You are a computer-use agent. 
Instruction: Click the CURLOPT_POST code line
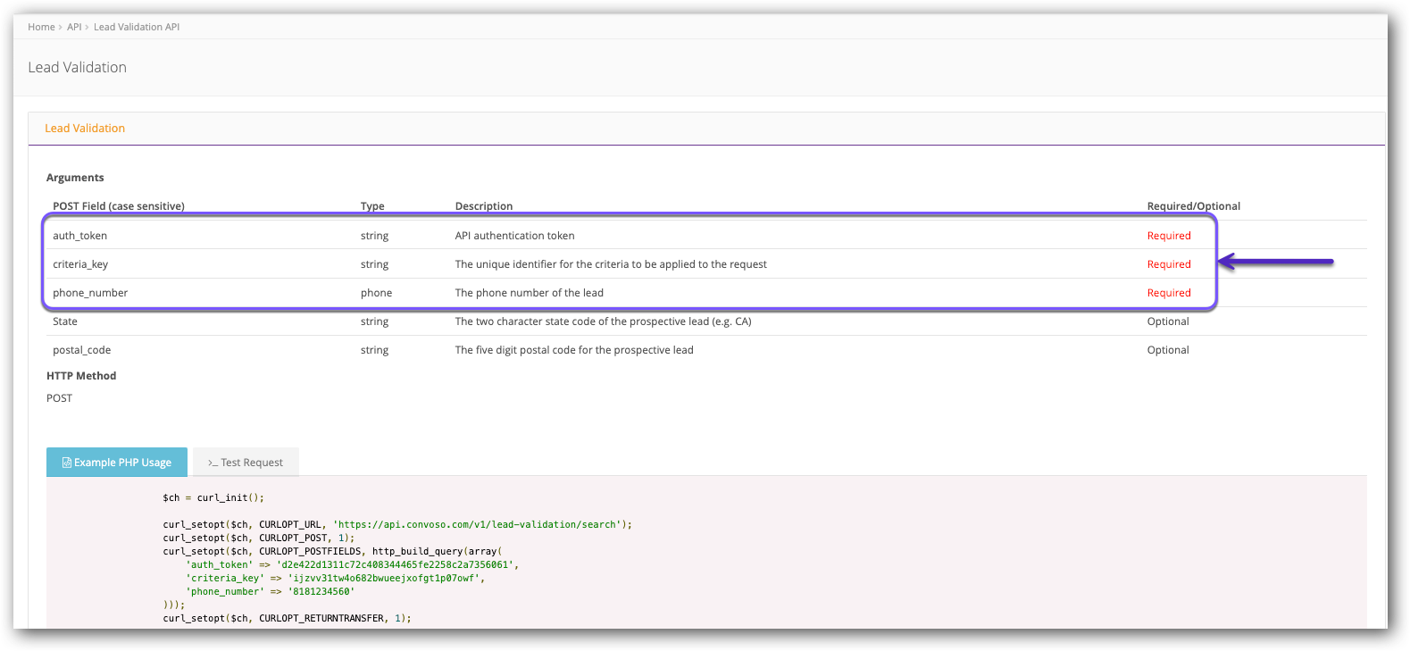pyautogui.click(x=259, y=538)
